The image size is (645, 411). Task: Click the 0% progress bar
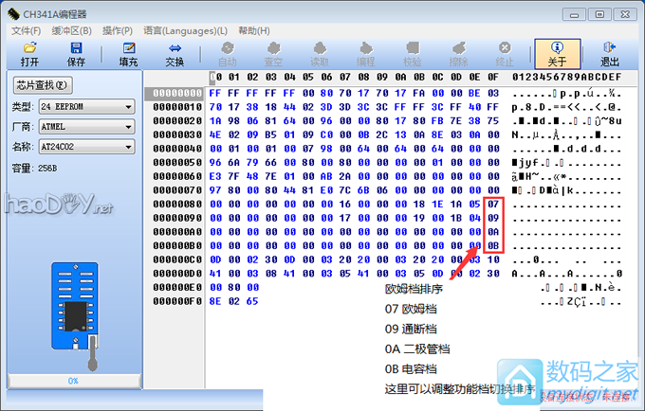point(72,380)
